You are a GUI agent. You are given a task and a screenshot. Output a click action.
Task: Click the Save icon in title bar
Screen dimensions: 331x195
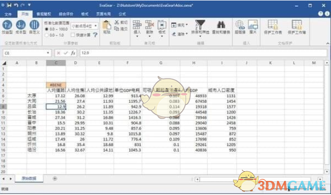pyautogui.click(x=9, y=5)
